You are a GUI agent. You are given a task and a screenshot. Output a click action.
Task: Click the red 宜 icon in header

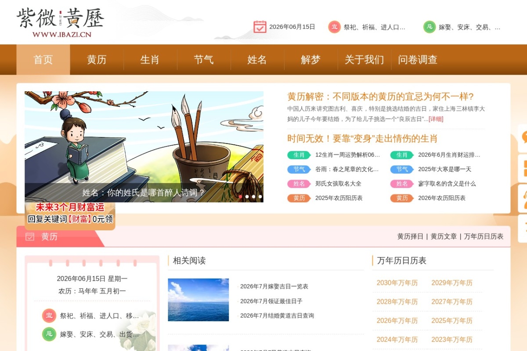tap(335, 27)
